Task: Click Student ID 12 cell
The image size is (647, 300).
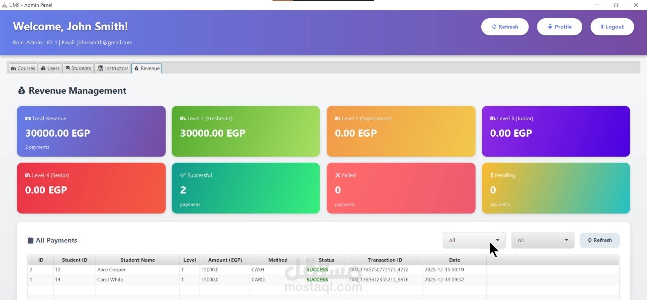Action: pyautogui.click(x=75, y=270)
